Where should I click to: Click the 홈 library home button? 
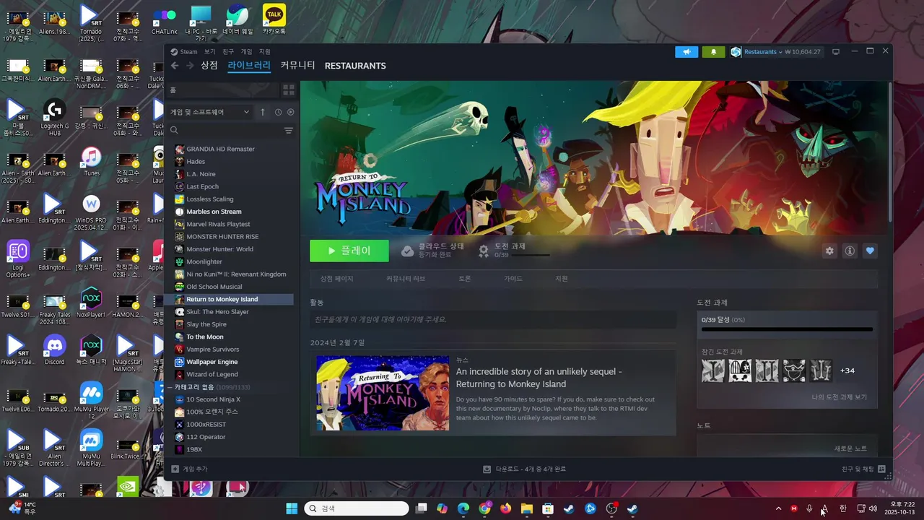[222, 90]
